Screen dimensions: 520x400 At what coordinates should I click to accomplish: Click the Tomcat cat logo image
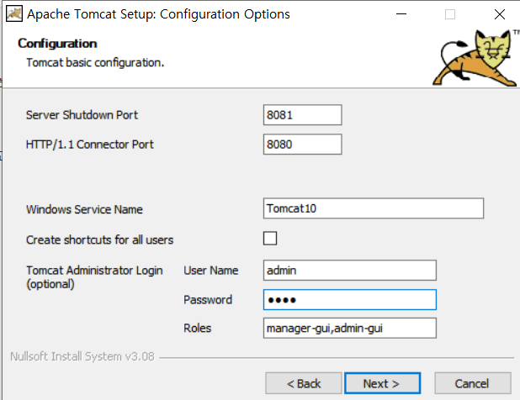click(475, 58)
